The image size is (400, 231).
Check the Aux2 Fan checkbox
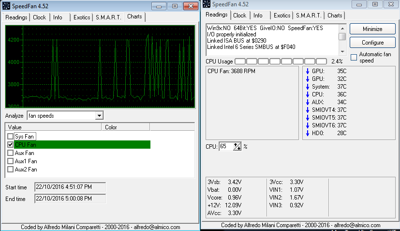(11, 169)
